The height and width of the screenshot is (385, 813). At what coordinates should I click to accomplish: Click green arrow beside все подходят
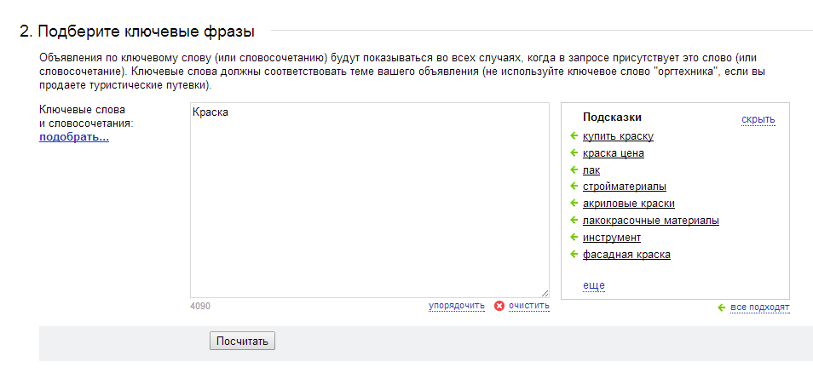tap(721, 307)
